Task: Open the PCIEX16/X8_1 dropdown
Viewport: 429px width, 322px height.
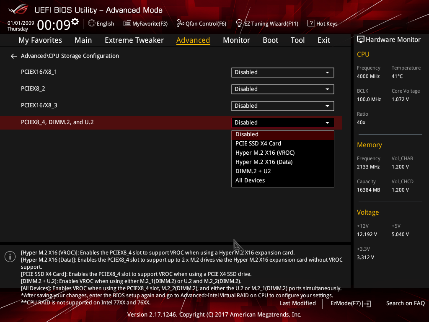Action: [283, 72]
